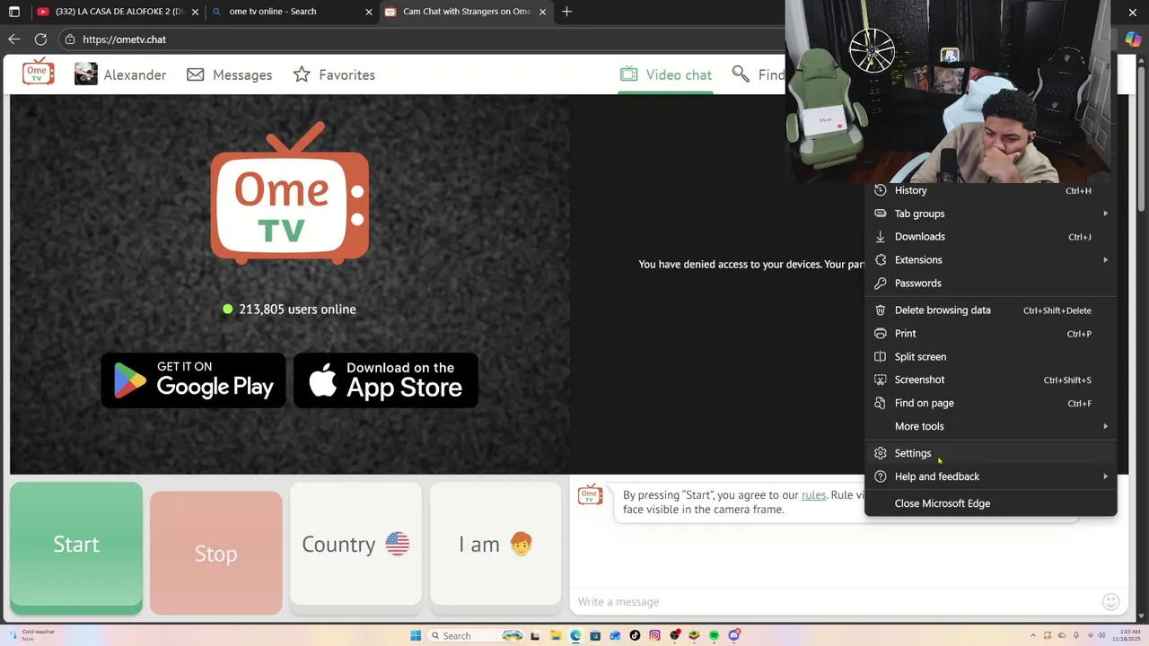1149x646 pixels.
Task: Choose Close Microsoft Edge
Action: pos(991,503)
